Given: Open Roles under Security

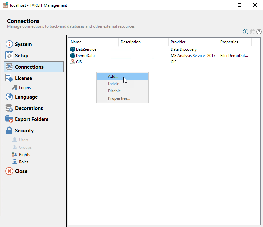Looking at the screenshot, I should pos(23,162).
